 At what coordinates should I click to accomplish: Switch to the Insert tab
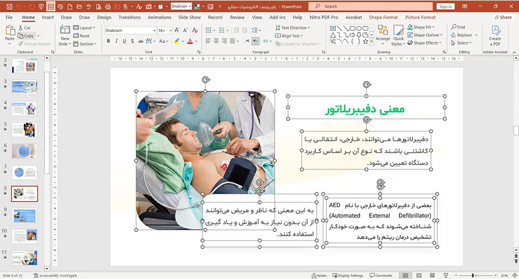click(x=48, y=17)
